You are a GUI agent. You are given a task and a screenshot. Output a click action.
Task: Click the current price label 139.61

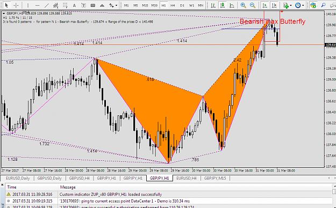pyautogui.click(x=331, y=44)
